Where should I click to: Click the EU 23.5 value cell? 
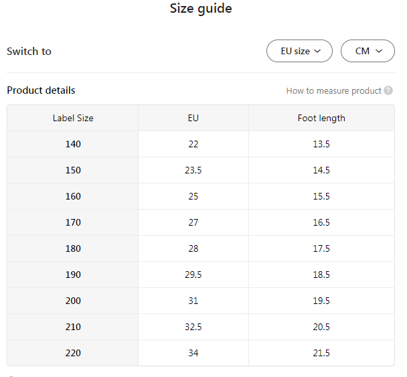point(193,170)
